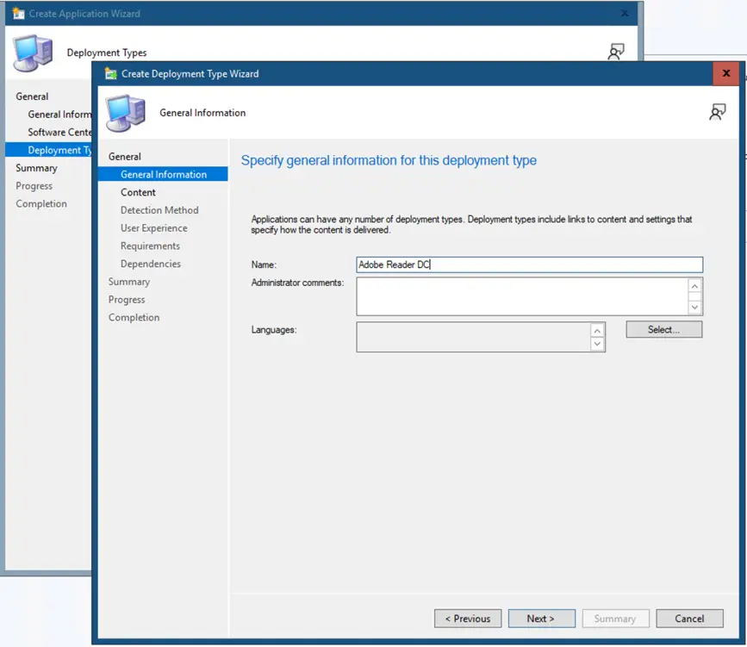This screenshot has width=747, height=647.
Task: Go to the Content step
Action: click(x=138, y=192)
